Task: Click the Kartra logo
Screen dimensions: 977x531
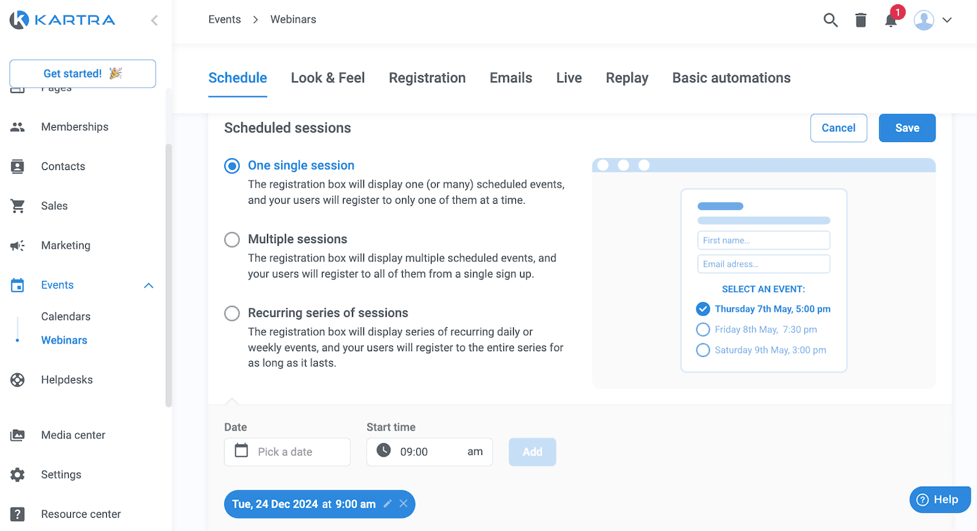Action: (63, 20)
